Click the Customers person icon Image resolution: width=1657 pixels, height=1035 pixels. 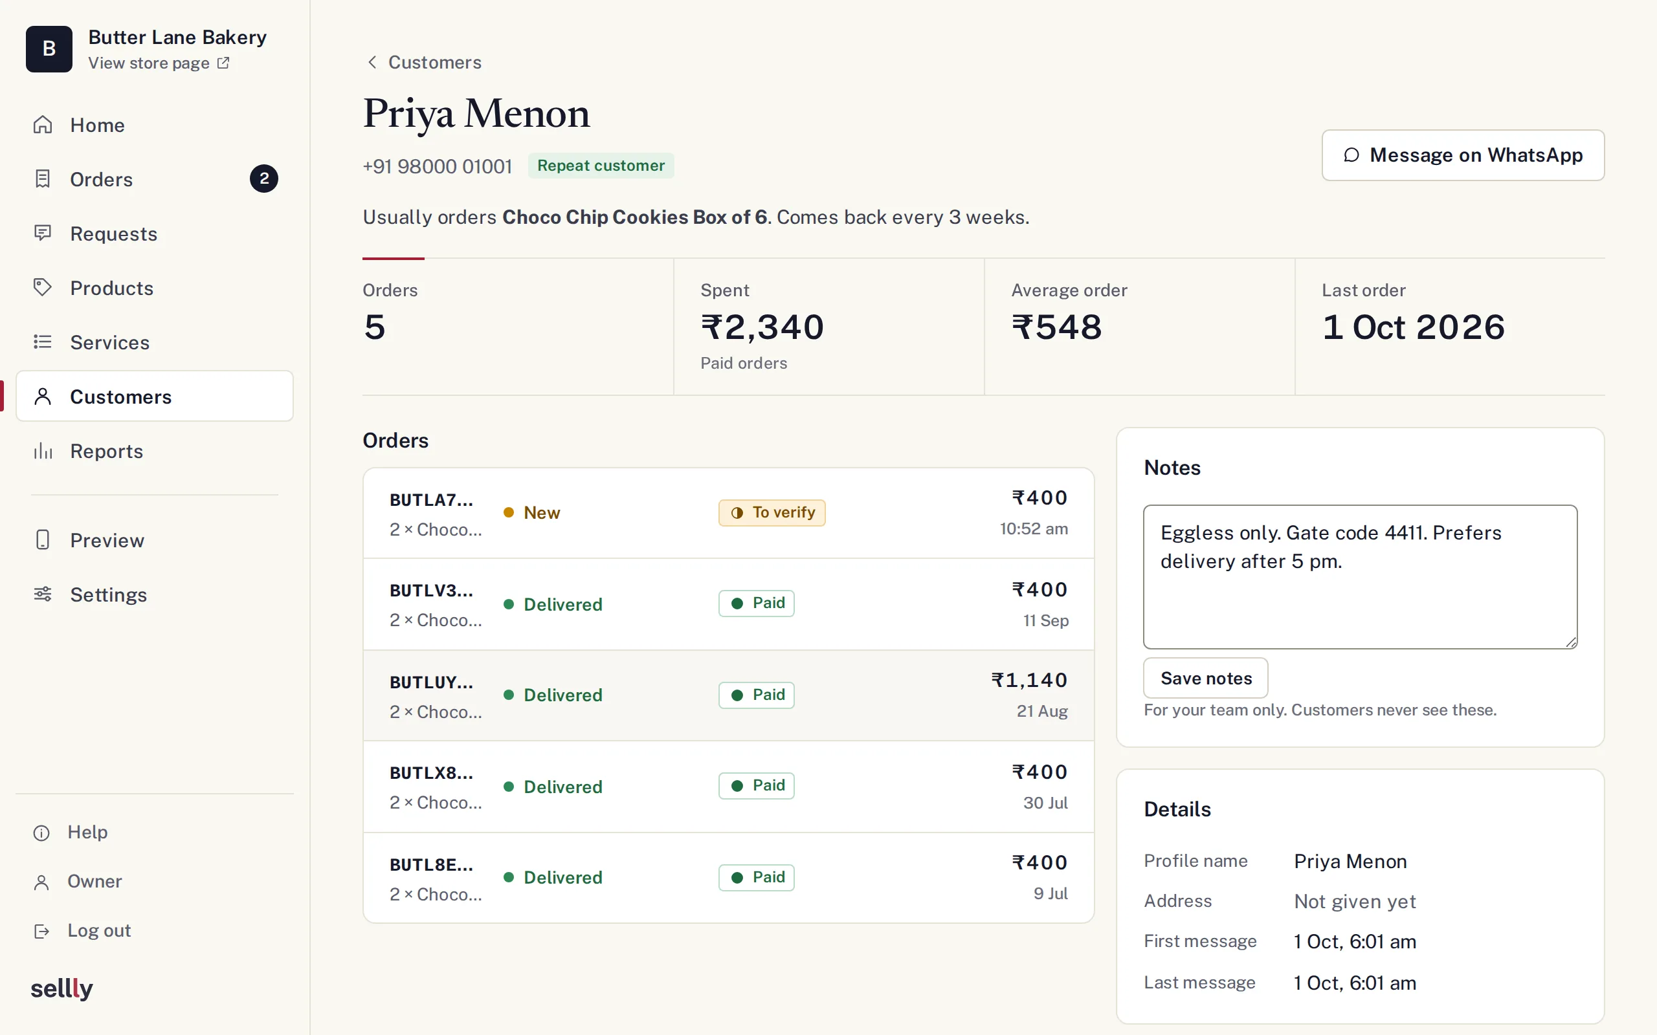[x=43, y=397]
